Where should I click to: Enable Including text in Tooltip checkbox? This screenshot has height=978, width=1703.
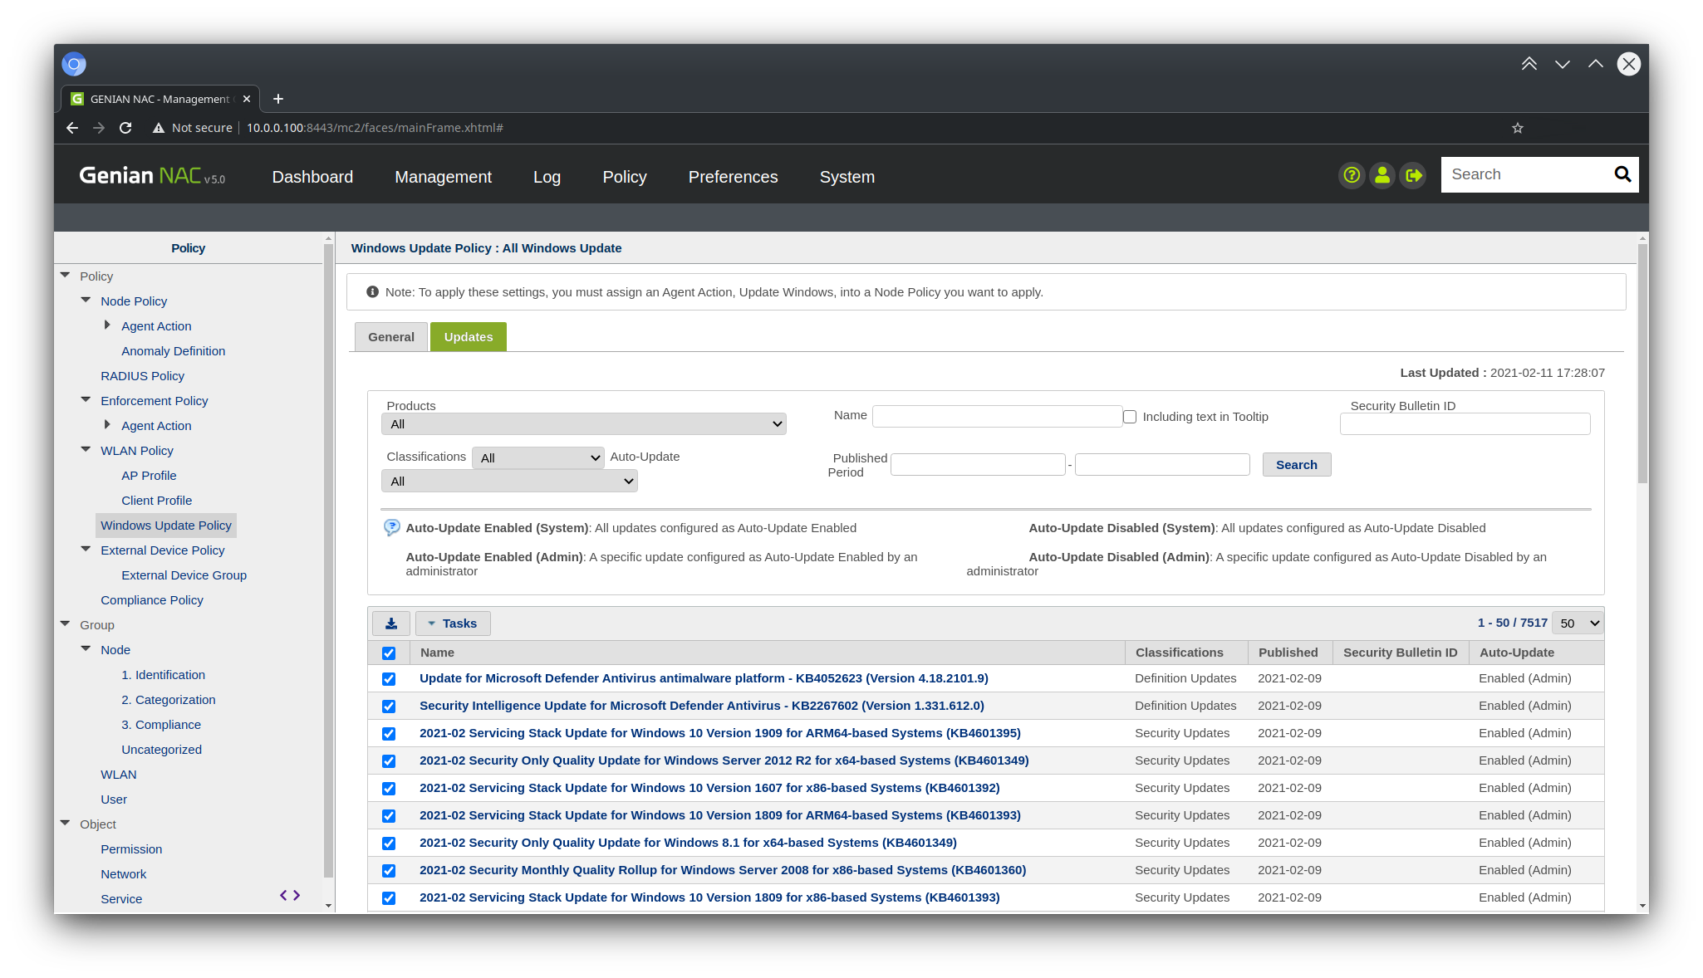pyautogui.click(x=1130, y=417)
